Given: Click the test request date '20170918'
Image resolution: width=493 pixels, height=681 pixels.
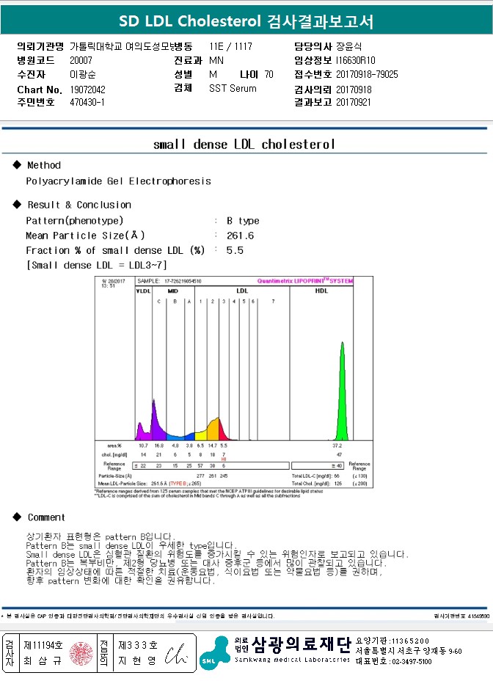Looking at the screenshot, I should tap(354, 90).
